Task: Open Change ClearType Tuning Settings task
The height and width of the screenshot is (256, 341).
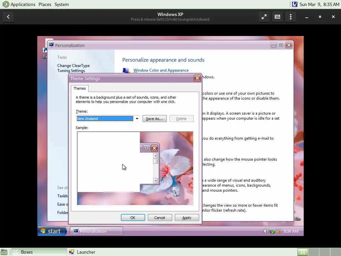Action: click(74, 68)
